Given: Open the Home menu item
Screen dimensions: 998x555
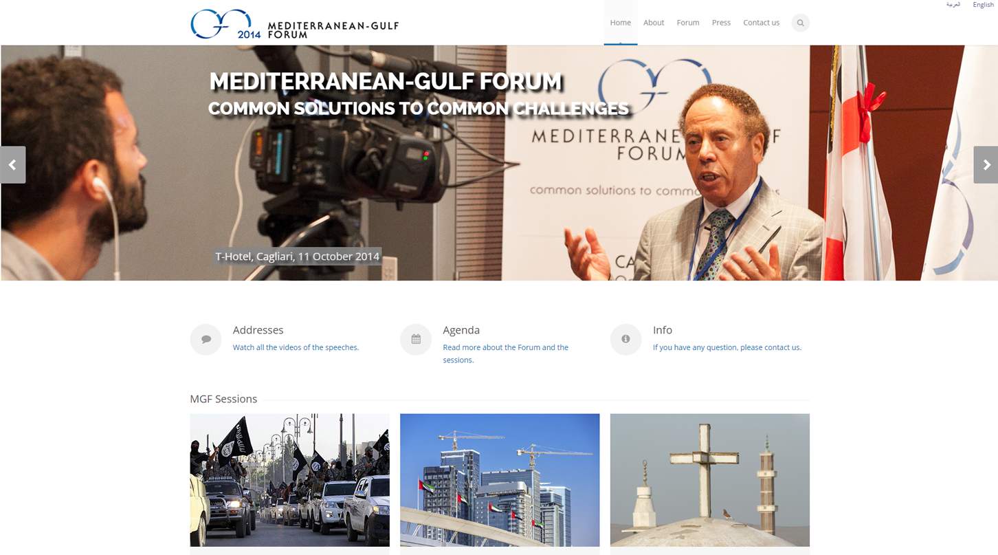Looking at the screenshot, I should coord(621,23).
